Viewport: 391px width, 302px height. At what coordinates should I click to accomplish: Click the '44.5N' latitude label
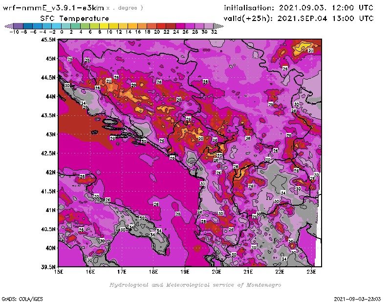click(x=48, y=78)
